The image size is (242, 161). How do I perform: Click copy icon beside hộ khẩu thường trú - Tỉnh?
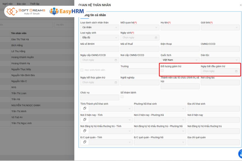click(x=85, y=131)
